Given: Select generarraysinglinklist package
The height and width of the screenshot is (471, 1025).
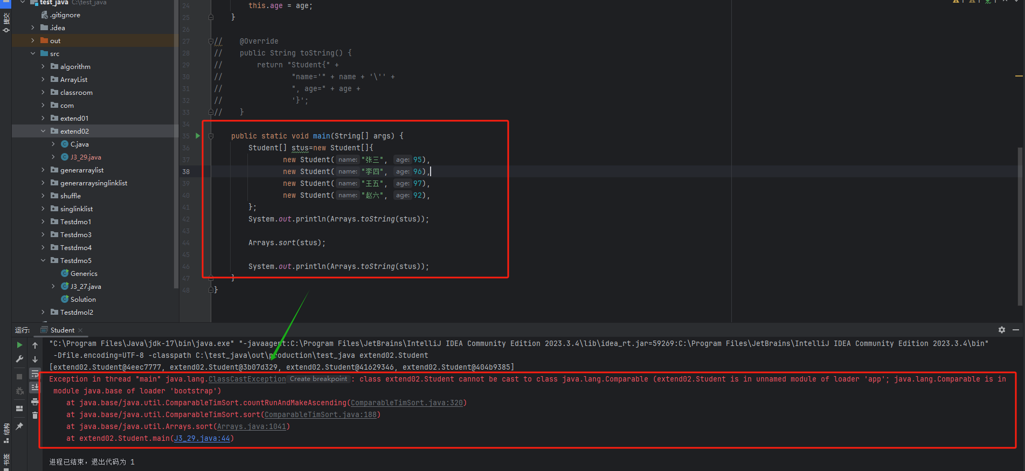Looking at the screenshot, I should tap(94, 183).
